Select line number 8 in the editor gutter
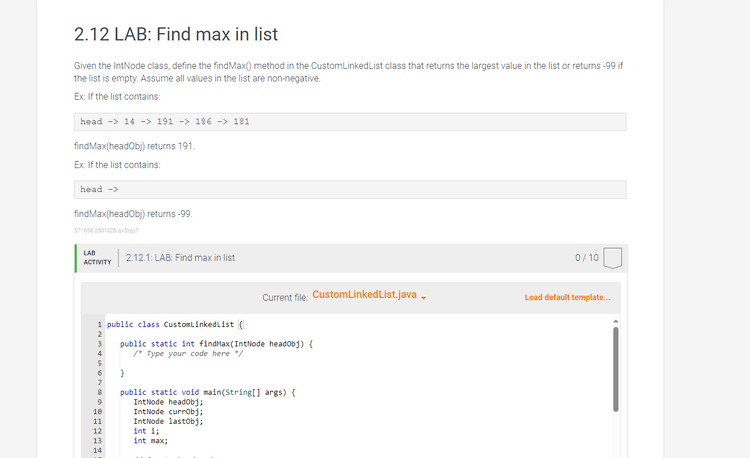Image resolution: width=750 pixels, height=458 pixels. [99, 392]
